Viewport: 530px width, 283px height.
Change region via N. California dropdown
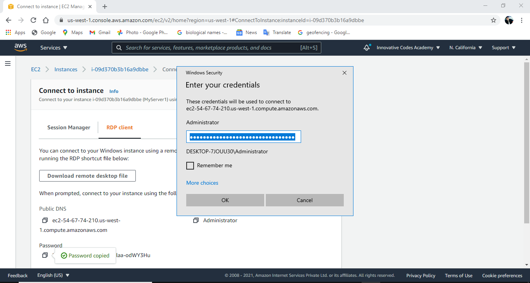coord(465,47)
